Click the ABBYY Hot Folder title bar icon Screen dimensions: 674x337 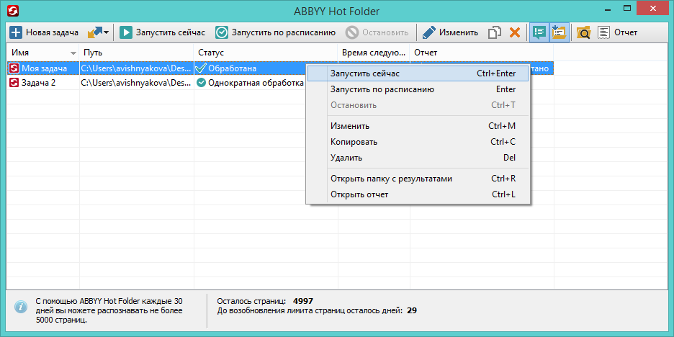pos(12,10)
